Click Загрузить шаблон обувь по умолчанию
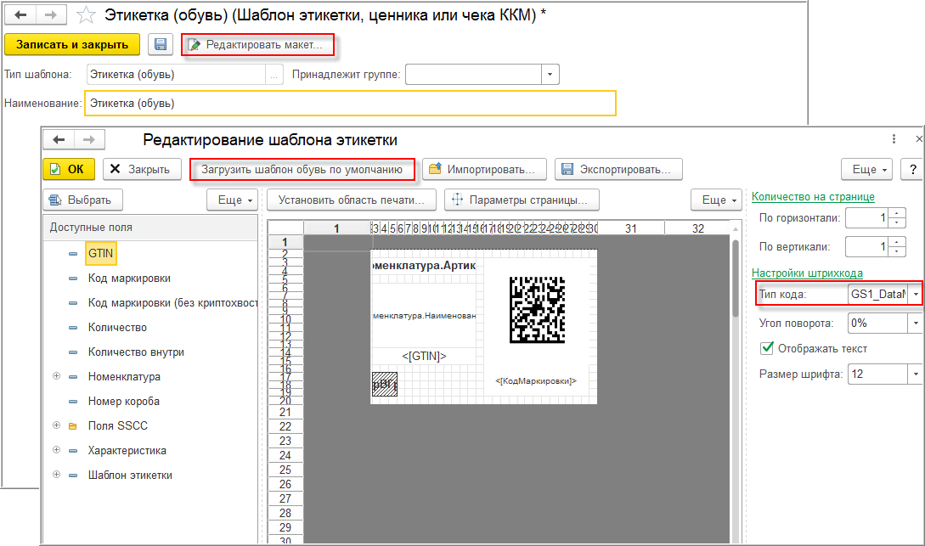Image resolution: width=925 pixels, height=546 pixels. click(302, 170)
